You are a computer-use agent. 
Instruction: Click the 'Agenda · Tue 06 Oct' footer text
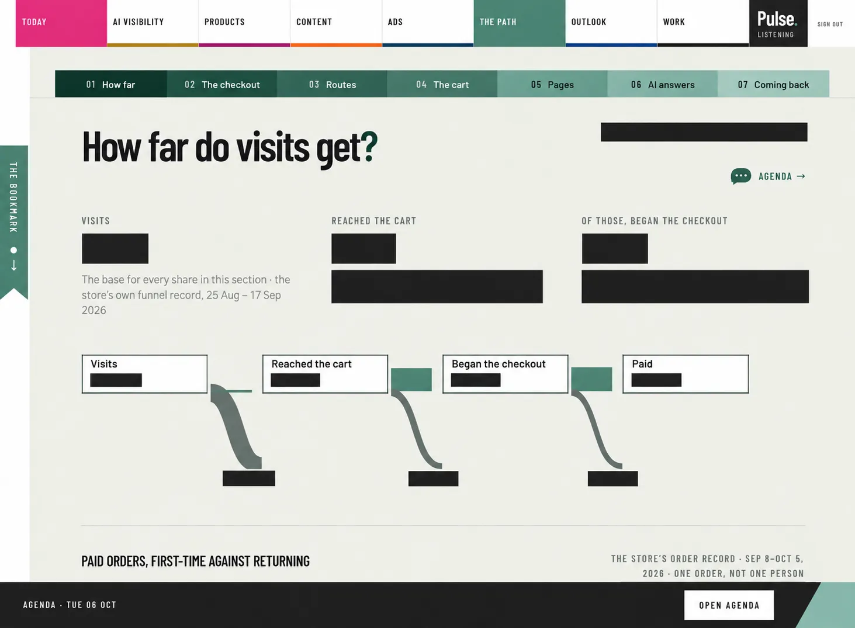[70, 605]
